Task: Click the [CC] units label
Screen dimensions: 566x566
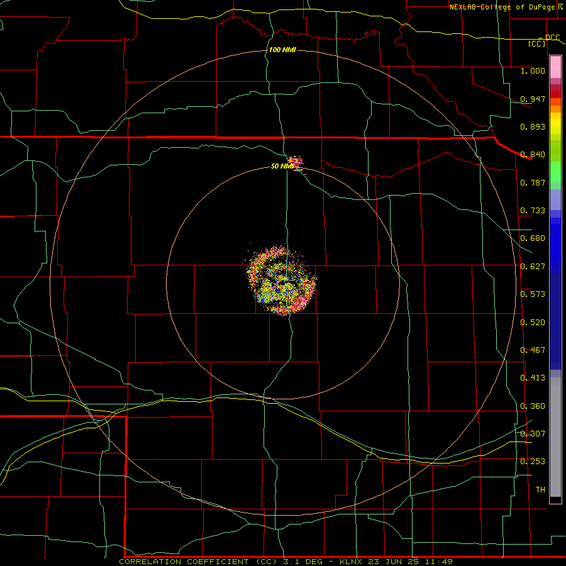Action: click(537, 43)
